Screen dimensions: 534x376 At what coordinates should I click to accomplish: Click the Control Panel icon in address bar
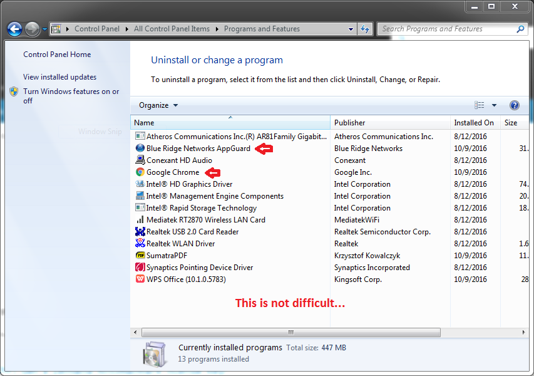56,29
